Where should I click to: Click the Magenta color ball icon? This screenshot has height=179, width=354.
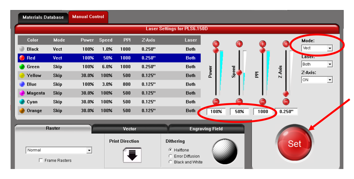click(22, 93)
